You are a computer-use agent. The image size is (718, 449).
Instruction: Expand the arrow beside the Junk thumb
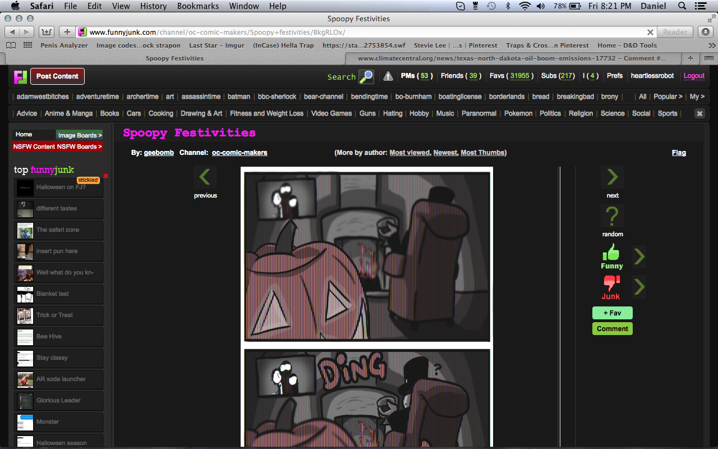[639, 287]
